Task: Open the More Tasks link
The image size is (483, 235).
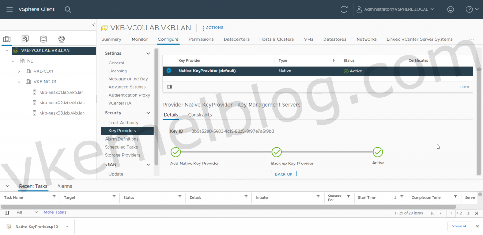Action: [55, 212]
